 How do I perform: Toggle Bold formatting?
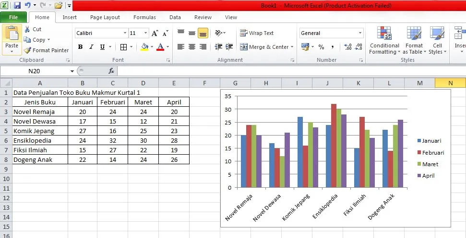tap(80, 47)
